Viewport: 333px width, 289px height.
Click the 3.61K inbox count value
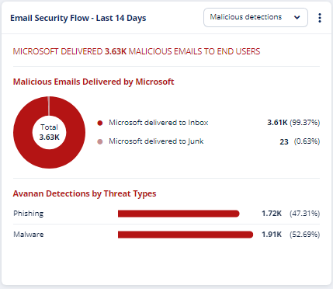(x=277, y=123)
